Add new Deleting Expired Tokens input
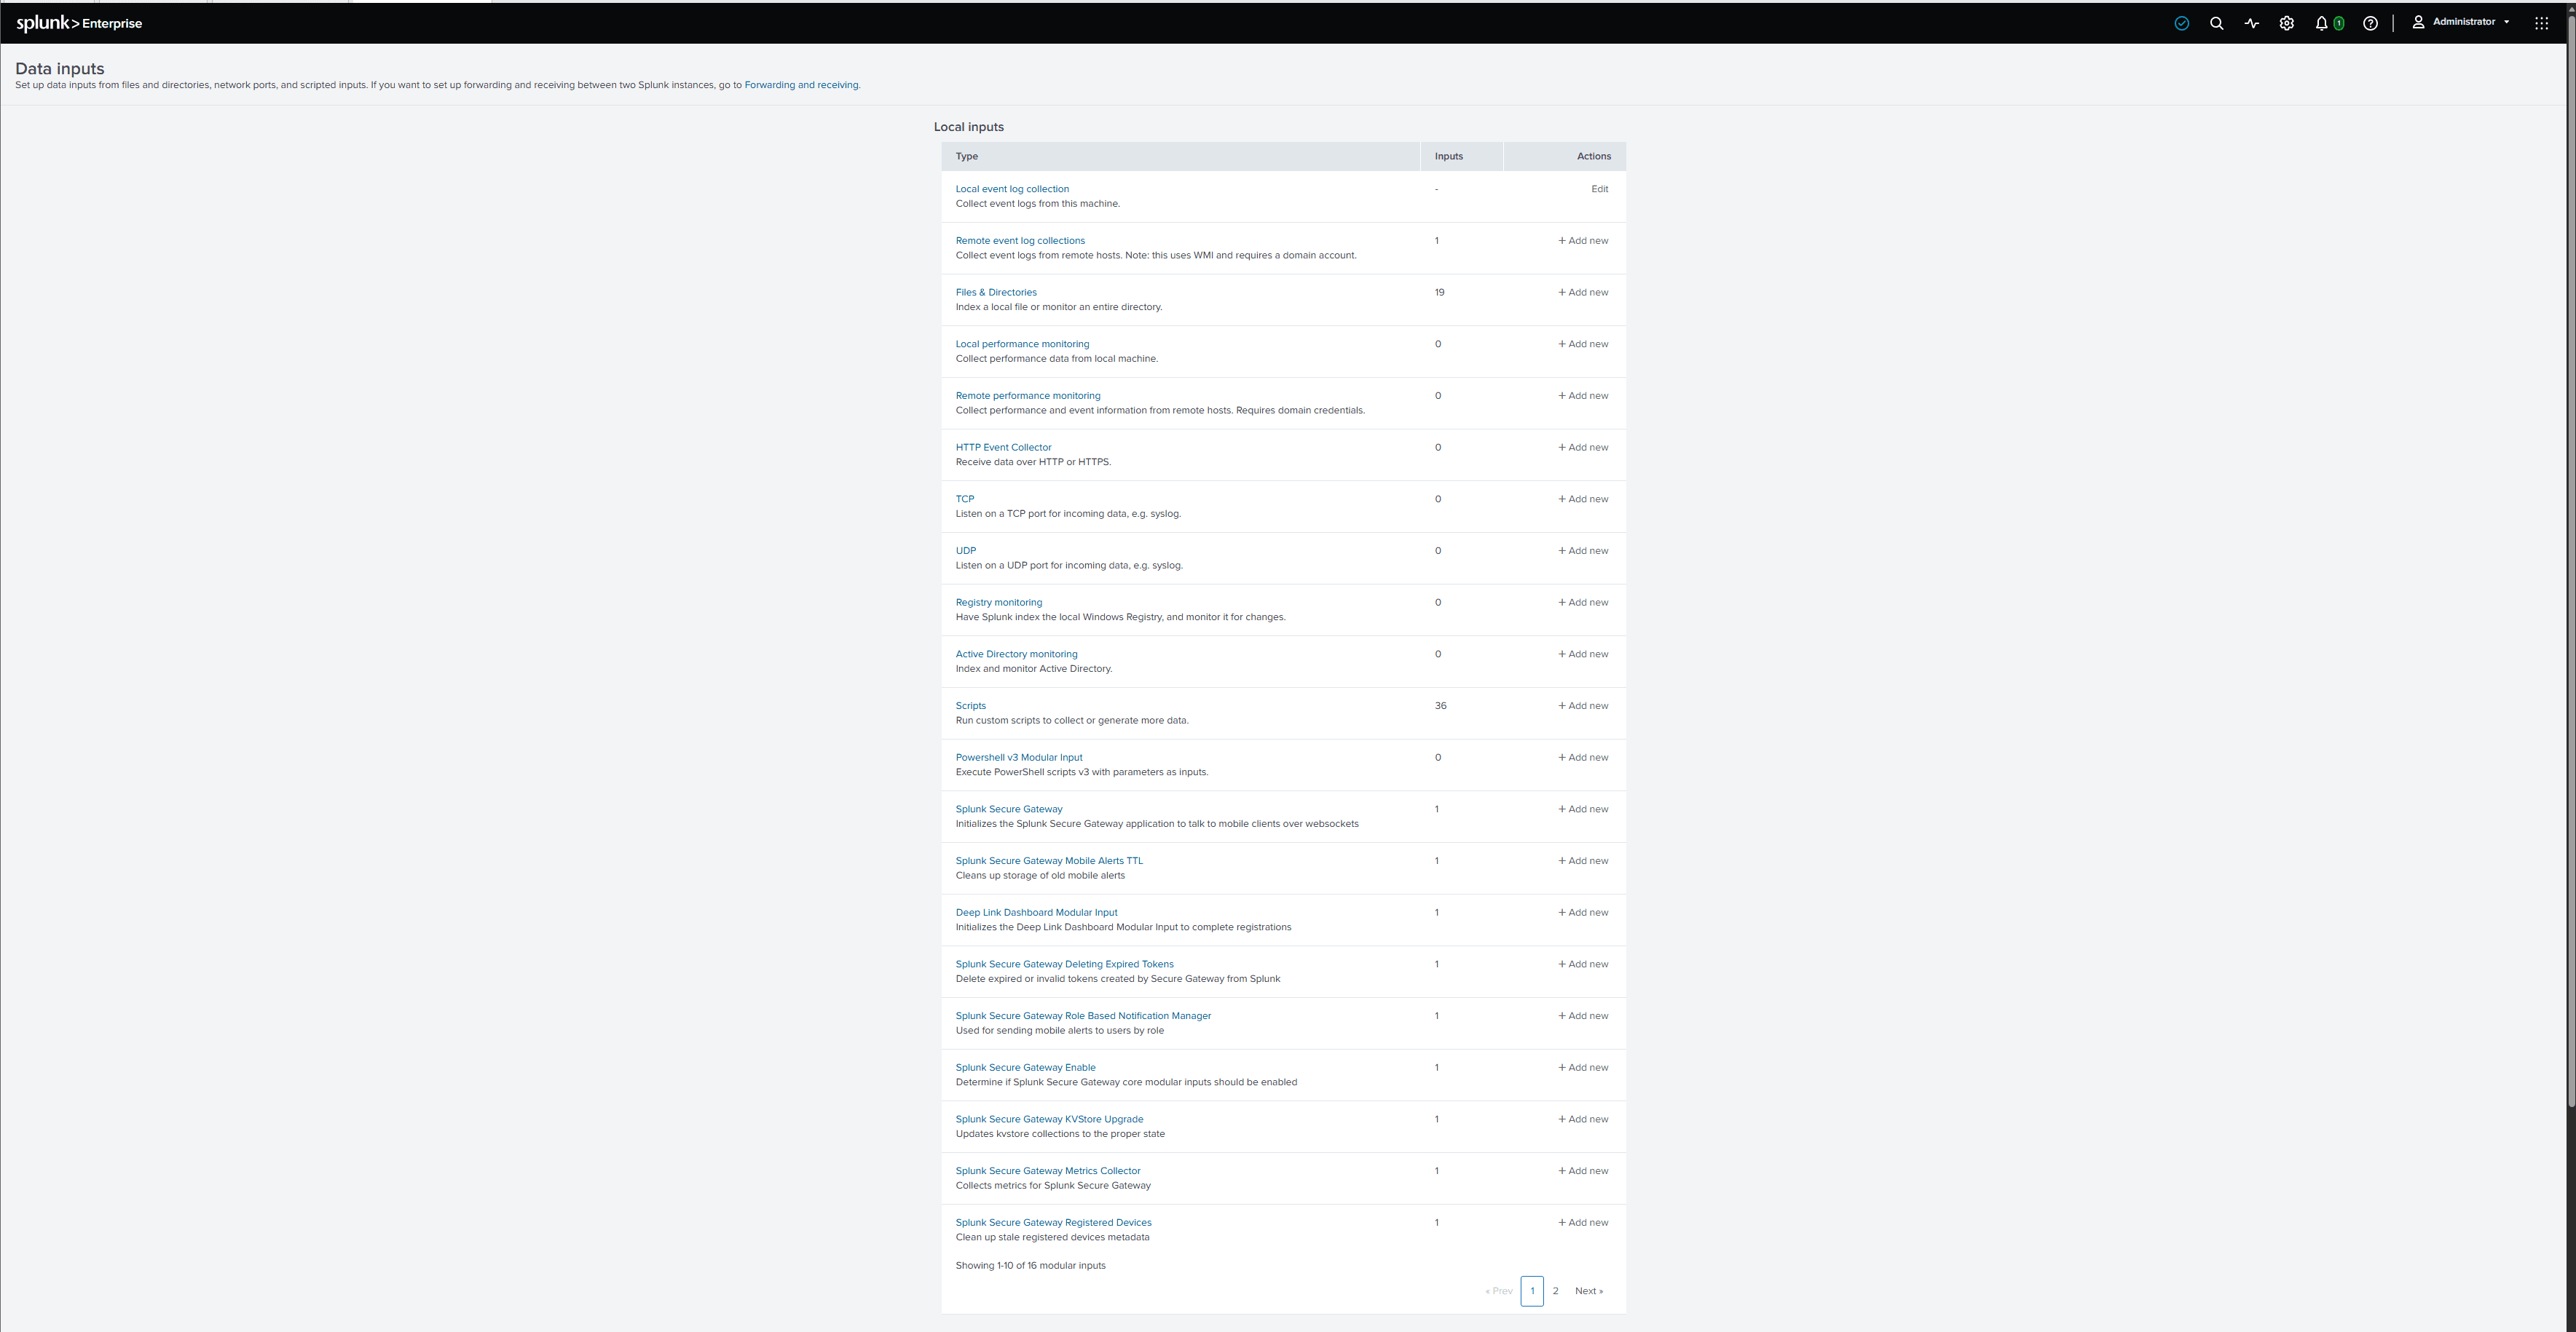Screen dimensions: 2576x1332 (1583, 964)
